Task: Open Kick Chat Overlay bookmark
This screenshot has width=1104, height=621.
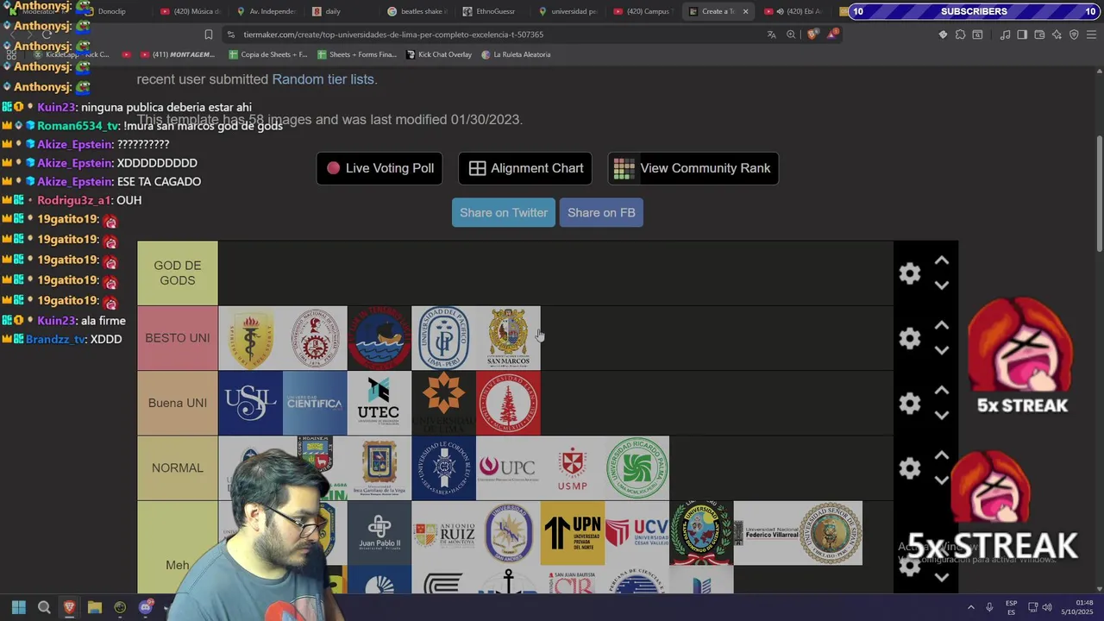Action: 439,54
